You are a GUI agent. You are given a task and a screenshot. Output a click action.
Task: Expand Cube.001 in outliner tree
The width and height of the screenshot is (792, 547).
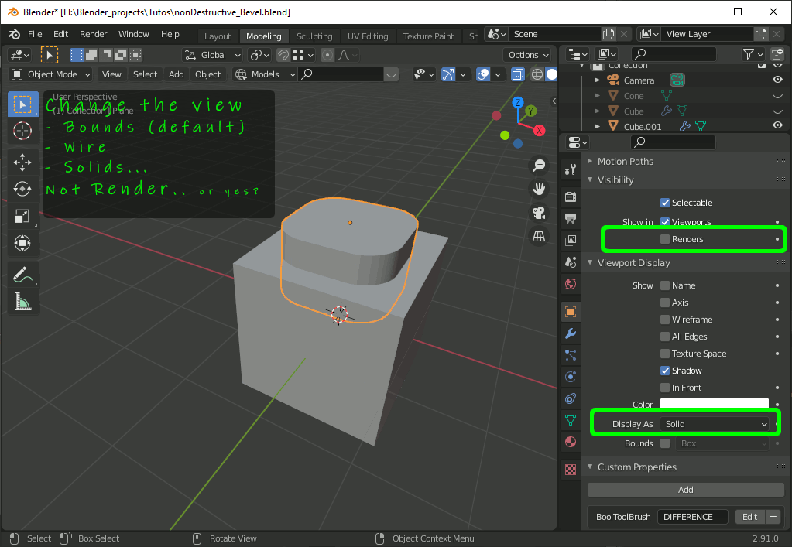[598, 126]
